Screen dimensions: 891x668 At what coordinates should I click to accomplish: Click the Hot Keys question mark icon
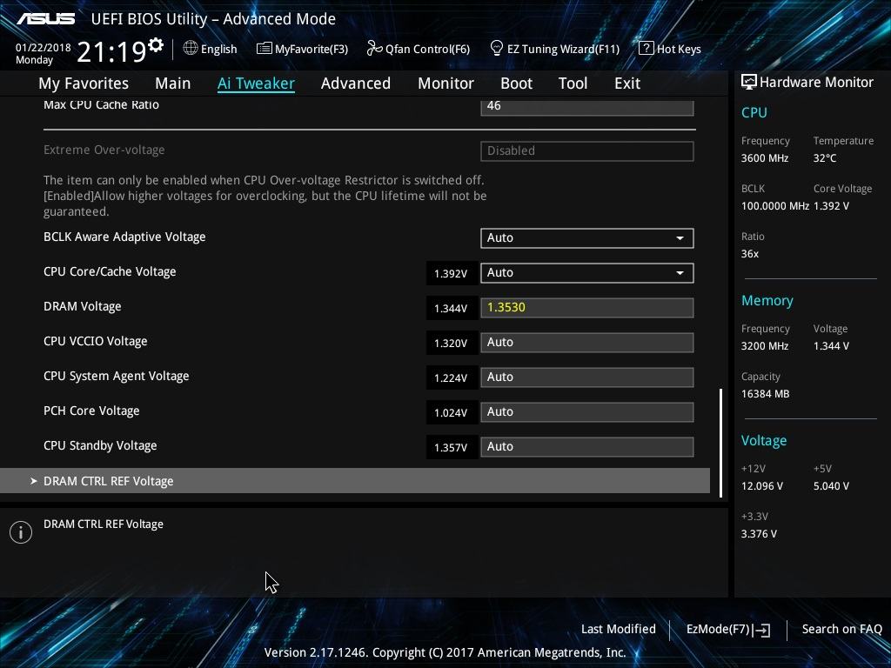tap(646, 49)
